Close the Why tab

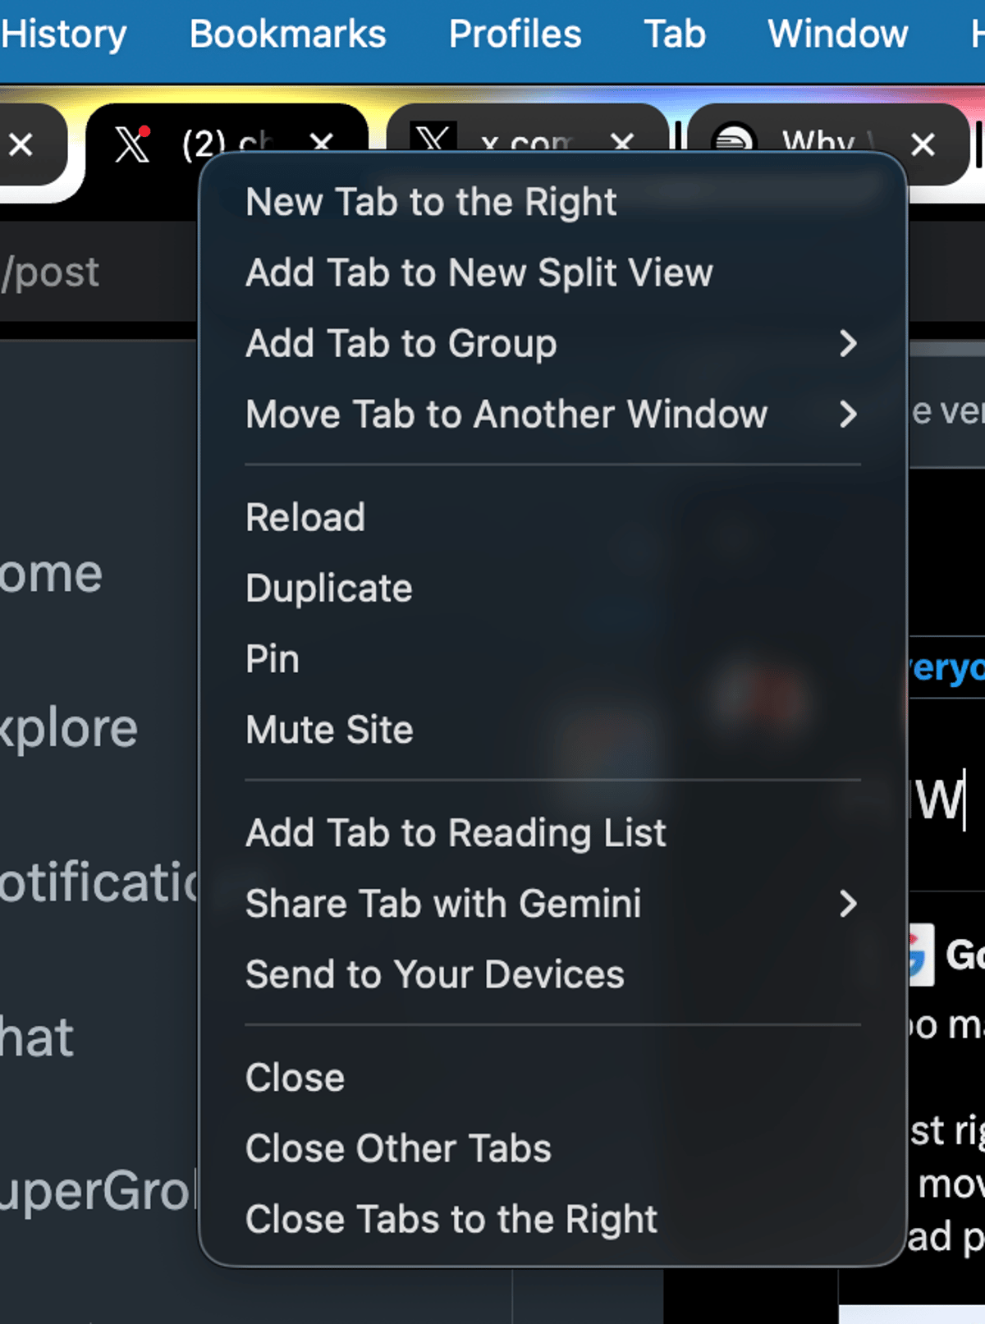[x=923, y=144]
